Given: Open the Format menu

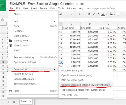Looking at the screenshot, I should pos(44,9).
